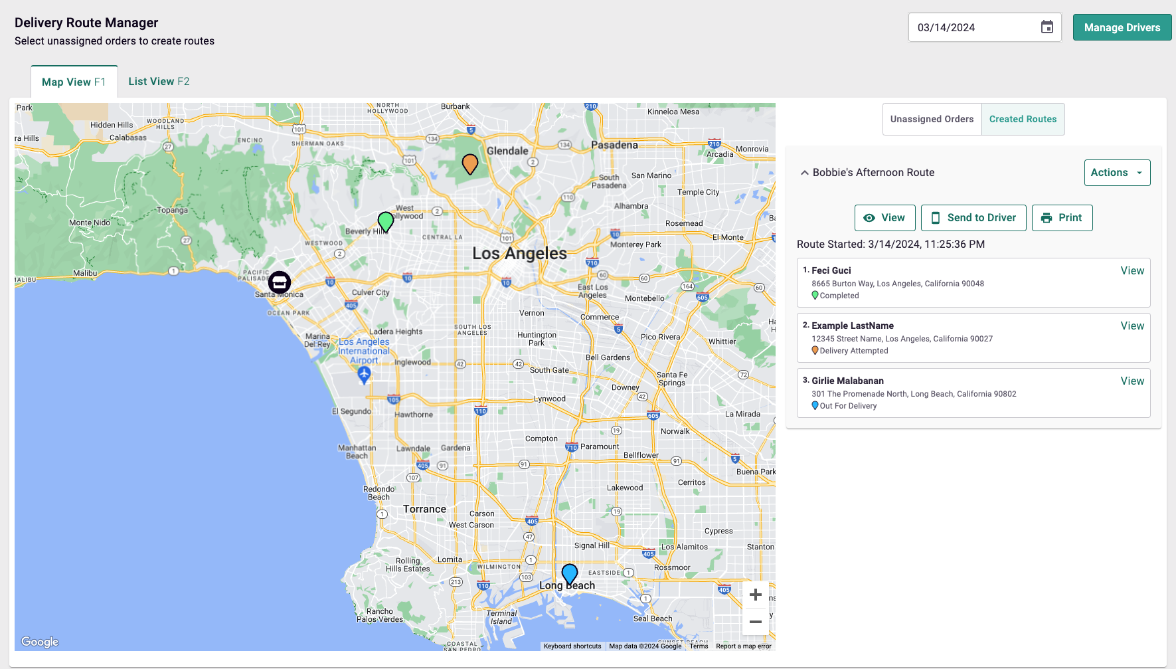Click the blue Out For Delivery pin
Viewport: 1176px width, 669px height.
pyautogui.click(x=570, y=574)
